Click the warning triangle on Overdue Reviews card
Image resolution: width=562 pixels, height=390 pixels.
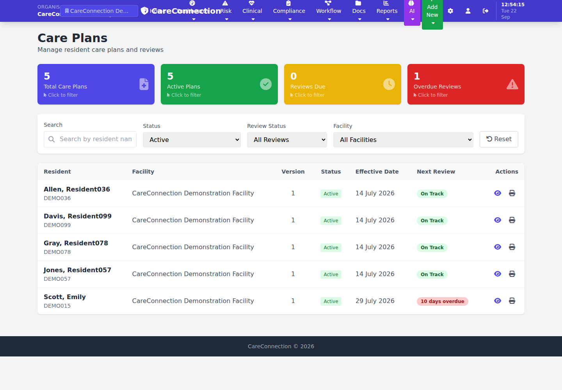(512, 84)
